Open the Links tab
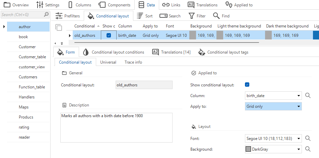 [x=171, y=5]
